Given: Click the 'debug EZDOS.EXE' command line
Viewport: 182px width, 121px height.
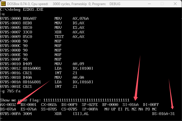Looking at the screenshot, I should pos(22,9).
